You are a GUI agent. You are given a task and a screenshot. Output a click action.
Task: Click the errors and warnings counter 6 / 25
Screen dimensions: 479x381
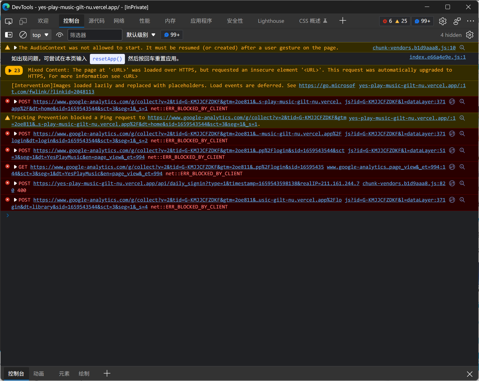(395, 21)
